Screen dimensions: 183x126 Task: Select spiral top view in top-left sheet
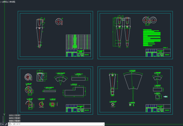(59, 21)
